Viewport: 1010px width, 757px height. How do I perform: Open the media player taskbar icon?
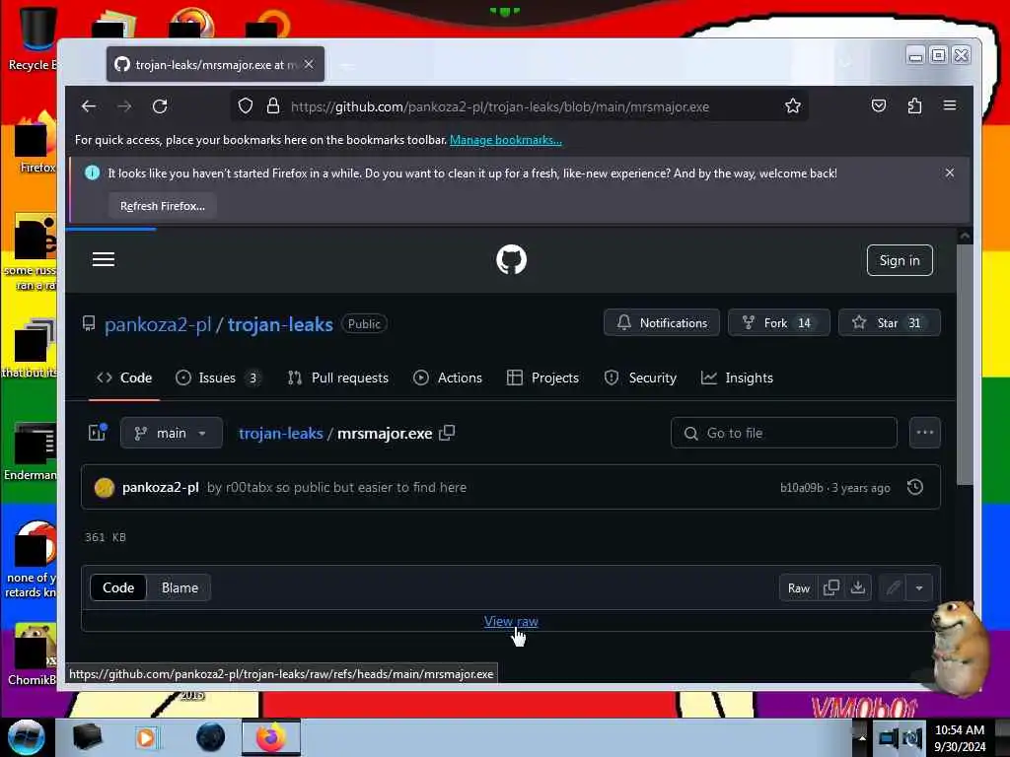coord(146,737)
